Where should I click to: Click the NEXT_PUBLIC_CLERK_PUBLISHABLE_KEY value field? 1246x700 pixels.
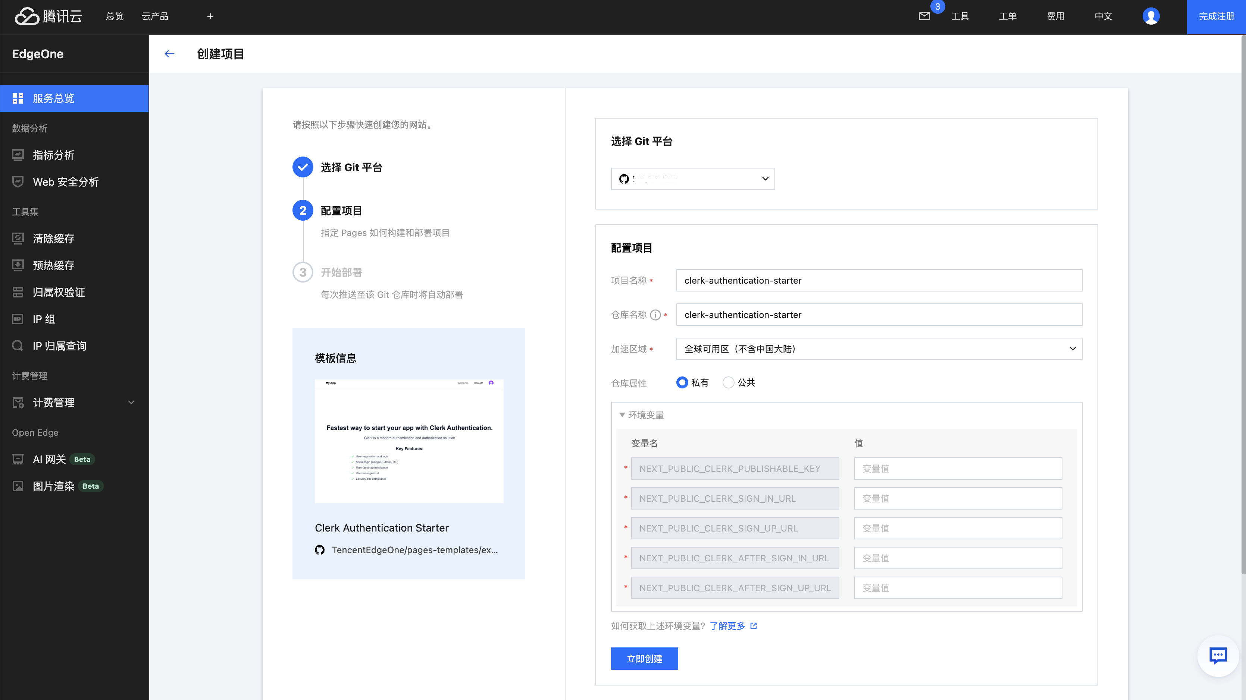(x=958, y=469)
